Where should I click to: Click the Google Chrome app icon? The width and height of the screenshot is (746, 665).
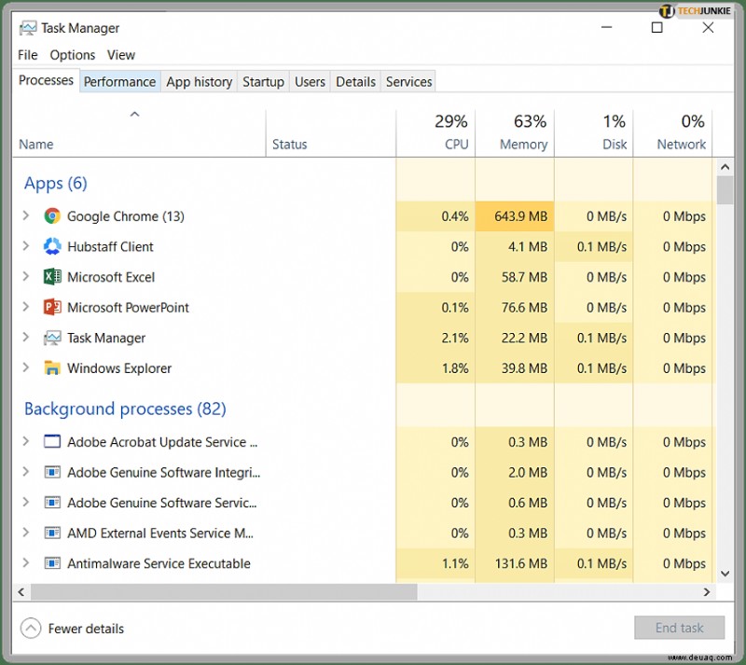pos(52,216)
